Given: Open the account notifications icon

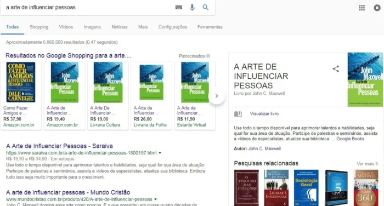Looking at the screenshot, I should (377, 8).
